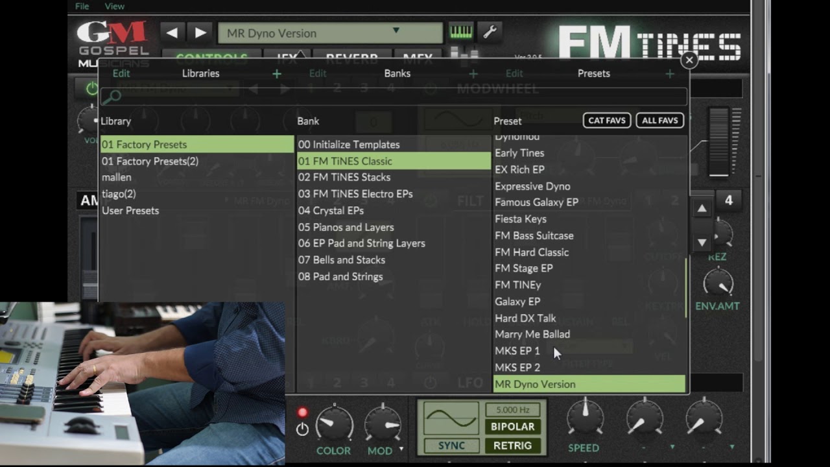Open the green keyboard icon
Viewport: 830px width, 467px height.
(461, 32)
